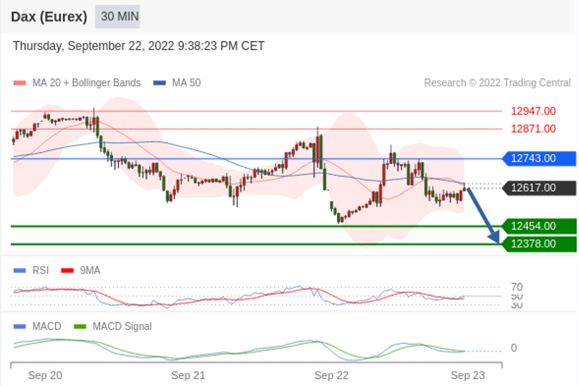Viewport: 579px width, 386px height.
Task: Click the 12871.00 resistance level label
Action: (533, 129)
